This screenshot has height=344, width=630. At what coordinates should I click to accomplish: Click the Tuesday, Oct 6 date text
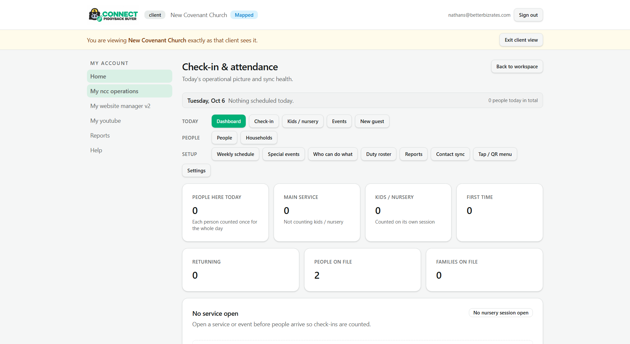click(x=206, y=101)
